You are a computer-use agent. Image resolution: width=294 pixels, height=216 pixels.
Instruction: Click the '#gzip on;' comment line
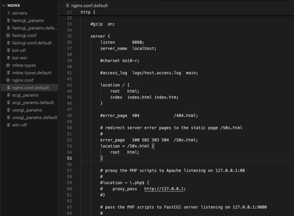click(102, 24)
